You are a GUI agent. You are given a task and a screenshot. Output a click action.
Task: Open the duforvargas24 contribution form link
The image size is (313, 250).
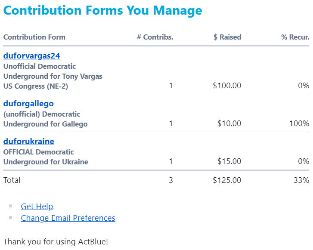coord(31,56)
